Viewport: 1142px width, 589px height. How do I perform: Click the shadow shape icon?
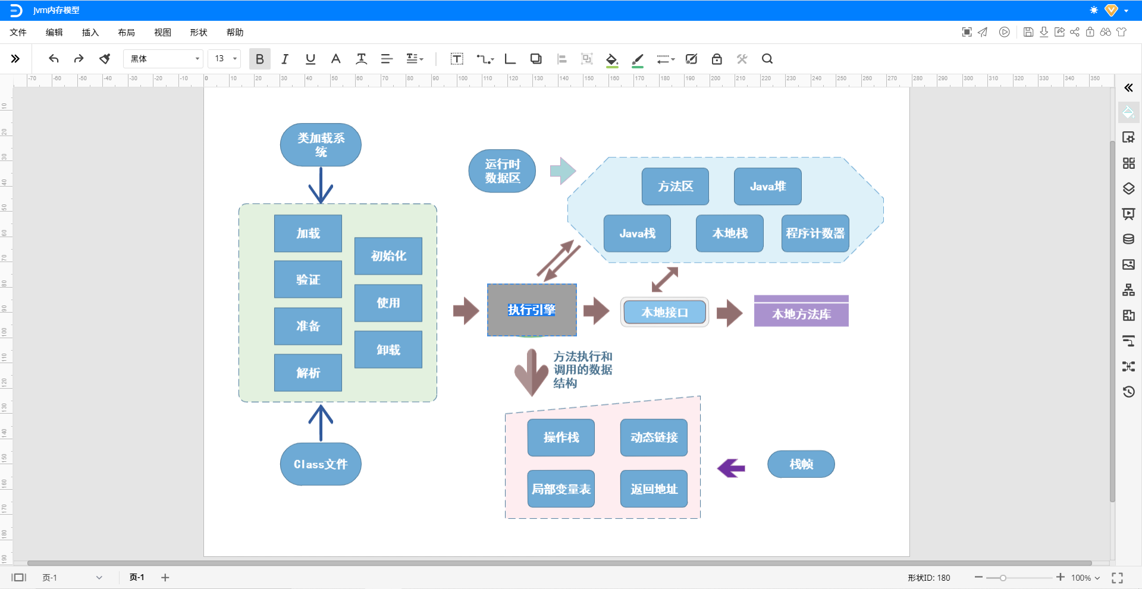tap(536, 59)
